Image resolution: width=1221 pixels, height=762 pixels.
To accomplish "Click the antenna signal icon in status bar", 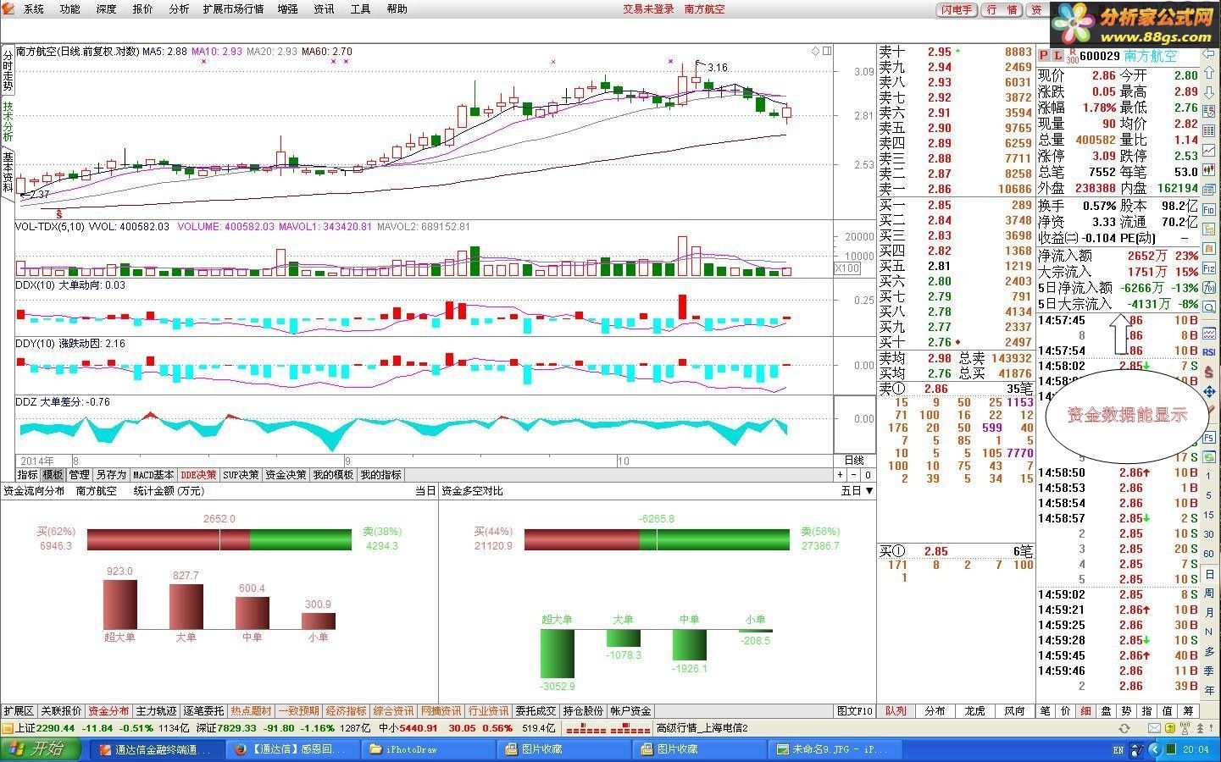I will [1185, 728].
